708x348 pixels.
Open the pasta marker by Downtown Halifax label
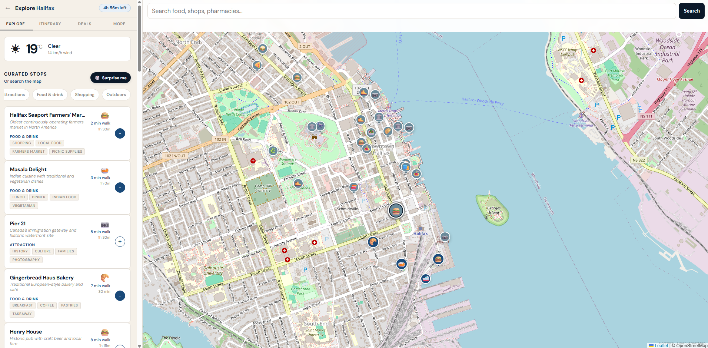click(366, 149)
